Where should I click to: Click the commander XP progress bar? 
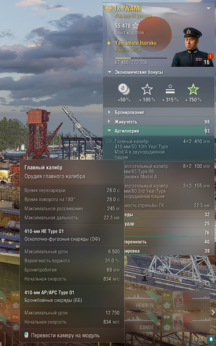[141, 58]
